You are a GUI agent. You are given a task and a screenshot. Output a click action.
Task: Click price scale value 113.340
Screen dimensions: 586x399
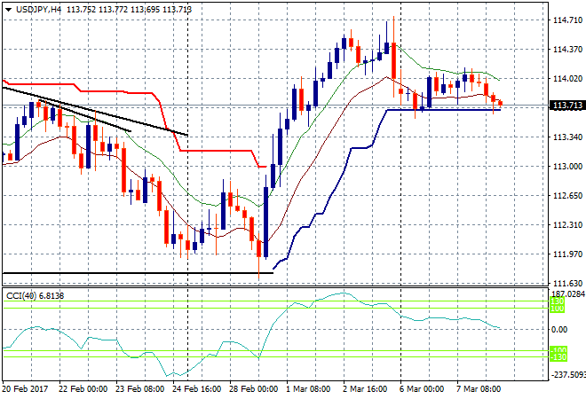567,137
